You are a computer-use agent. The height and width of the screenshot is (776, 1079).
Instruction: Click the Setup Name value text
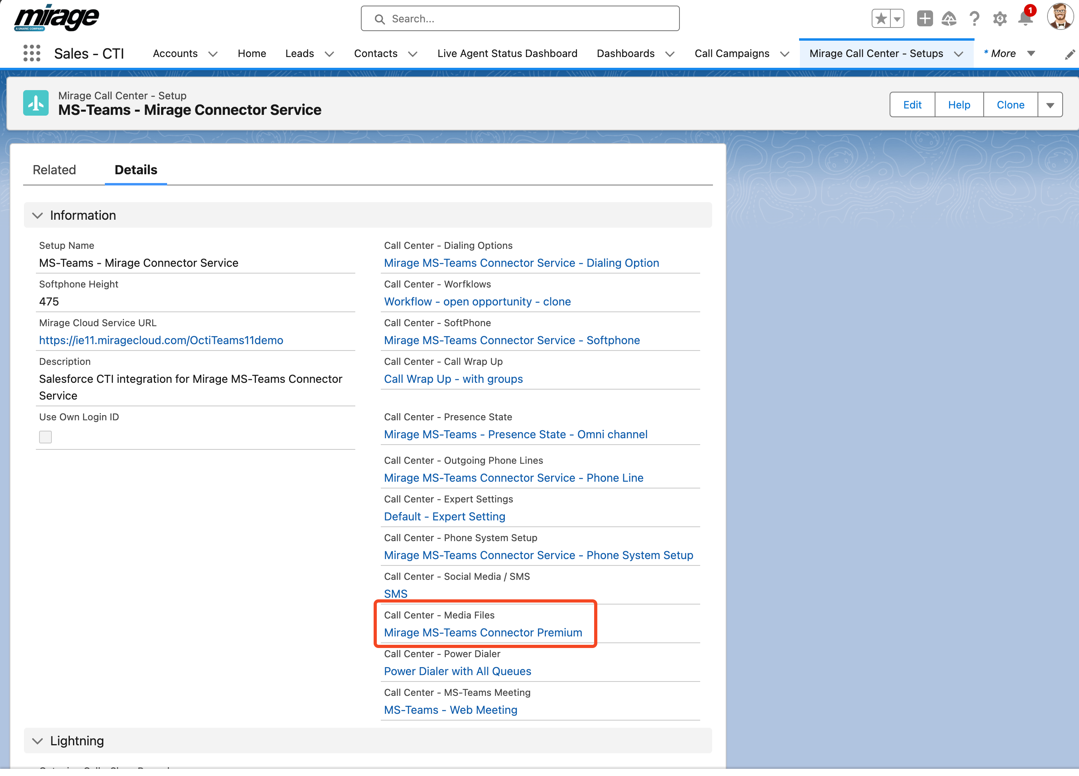138,263
